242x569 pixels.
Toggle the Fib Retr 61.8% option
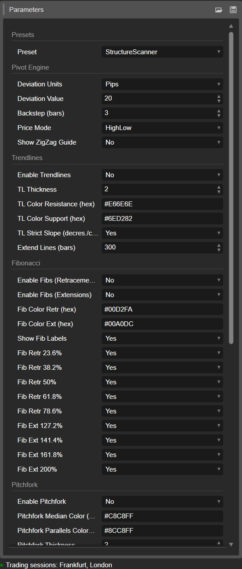(x=162, y=396)
